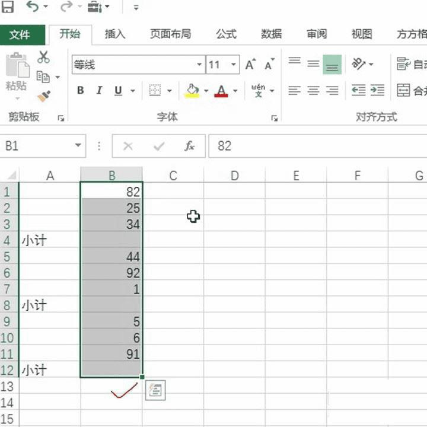Open font settings dialog launcher in 字体
Image resolution: width=427 pixels, height=427 pixels.
tap(275, 118)
